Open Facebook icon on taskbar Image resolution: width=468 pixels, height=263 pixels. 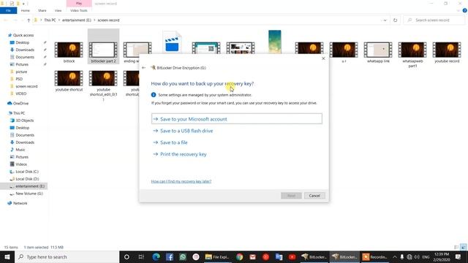[x=170, y=256]
